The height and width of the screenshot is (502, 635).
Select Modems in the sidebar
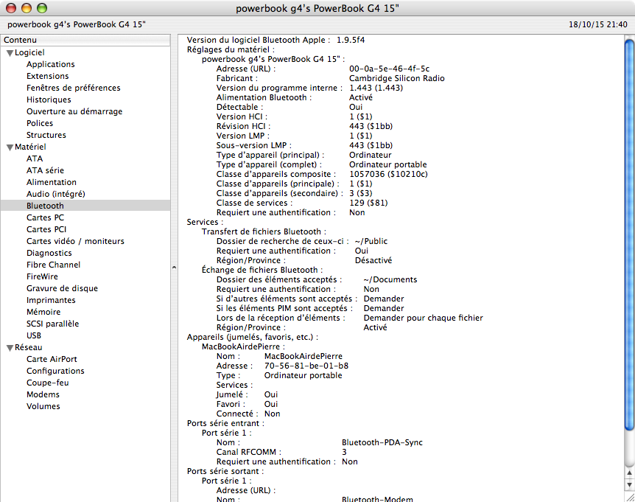click(x=43, y=394)
